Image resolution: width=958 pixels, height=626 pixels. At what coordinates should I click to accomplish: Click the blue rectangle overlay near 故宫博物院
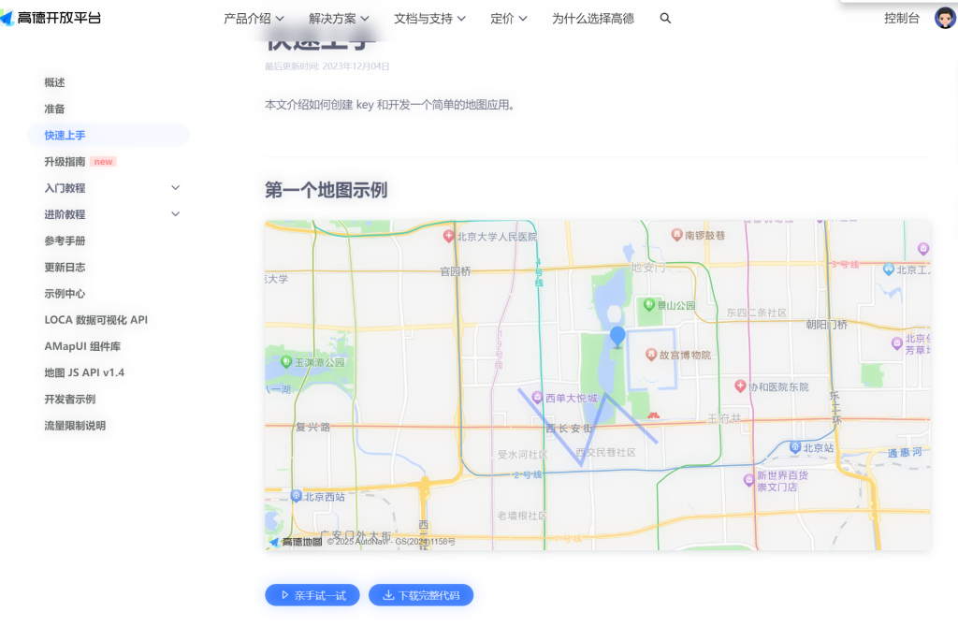point(652,358)
